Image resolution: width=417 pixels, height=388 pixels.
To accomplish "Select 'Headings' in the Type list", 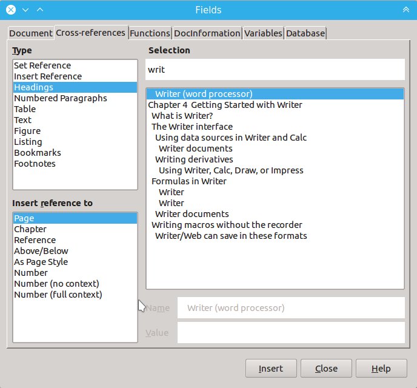I will 75,87.
